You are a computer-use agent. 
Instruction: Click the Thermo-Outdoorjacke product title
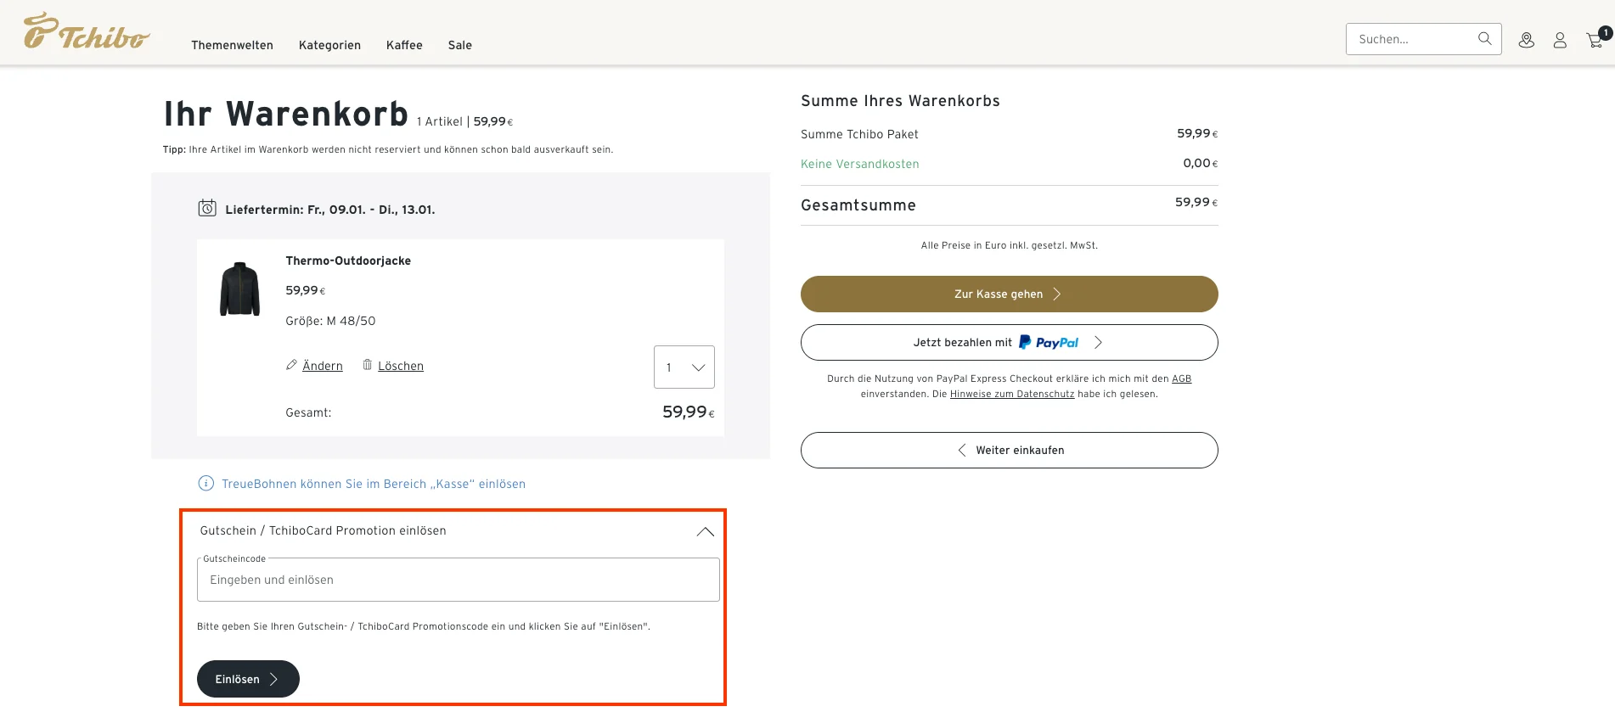(x=348, y=261)
